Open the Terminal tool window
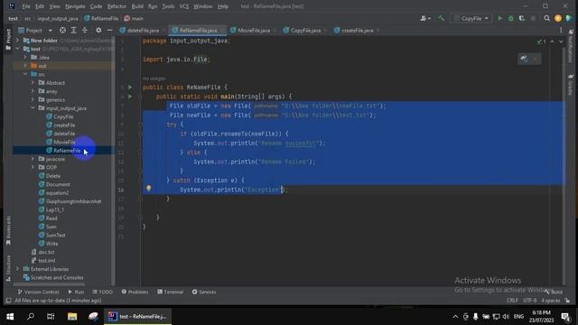The image size is (578, 325). [171, 292]
